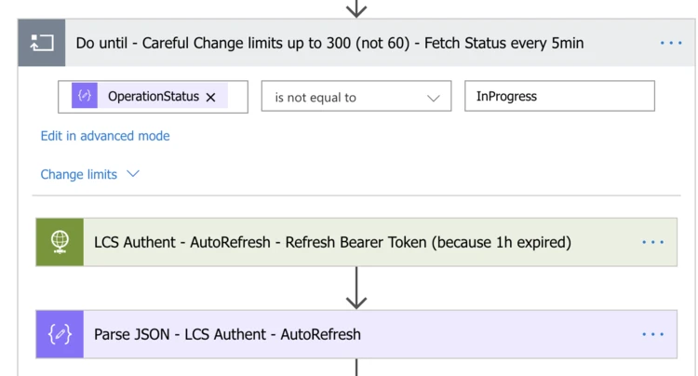Open the Parse JSON action's ellipsis menu
This screenshot has width=698, height=376.
[x=653, y=334]
